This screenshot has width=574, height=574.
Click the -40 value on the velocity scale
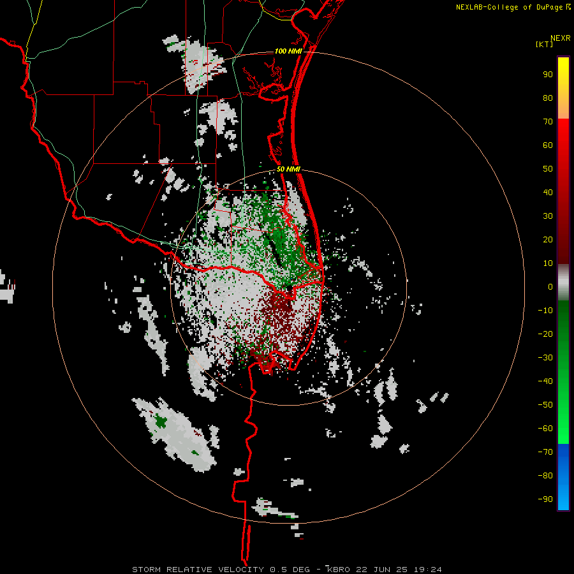(545, 381)
